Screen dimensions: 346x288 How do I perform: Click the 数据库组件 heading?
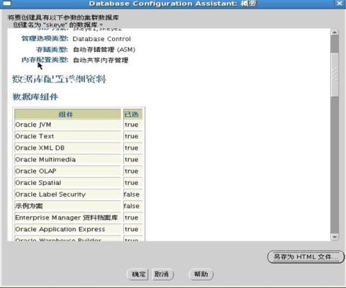point(35,97)
